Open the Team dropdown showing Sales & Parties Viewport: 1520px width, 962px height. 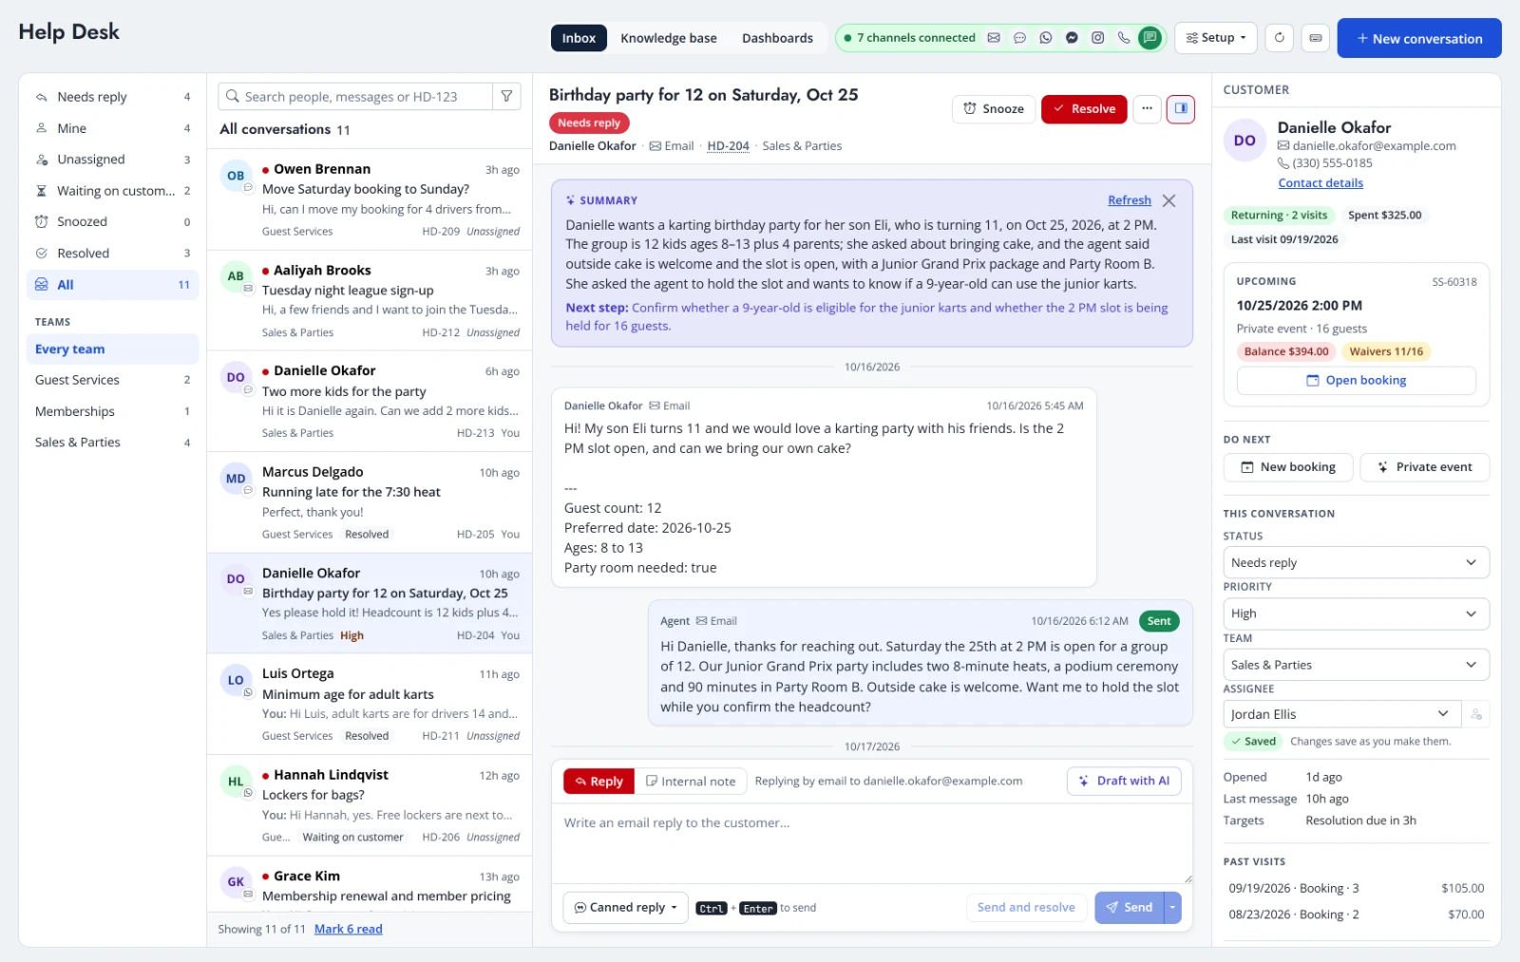pyautogui.click(x=1356, y=665)
